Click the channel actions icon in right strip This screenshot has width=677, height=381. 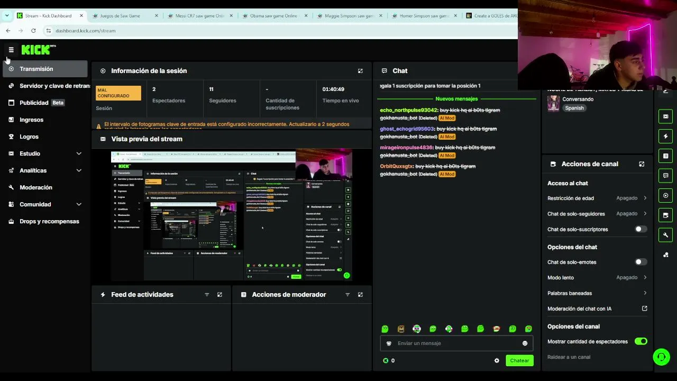coord(666,215)
